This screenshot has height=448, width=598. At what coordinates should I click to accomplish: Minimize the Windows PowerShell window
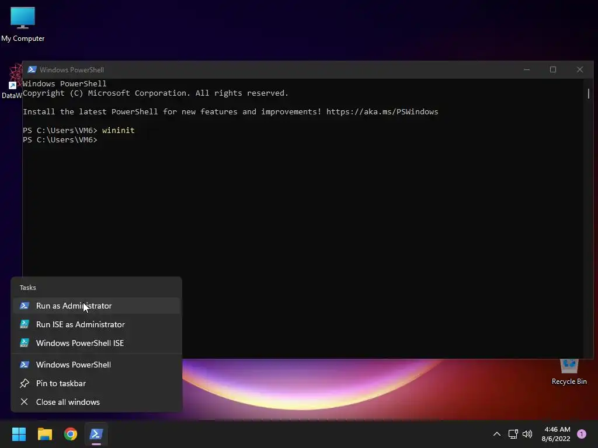pos(527,70)
